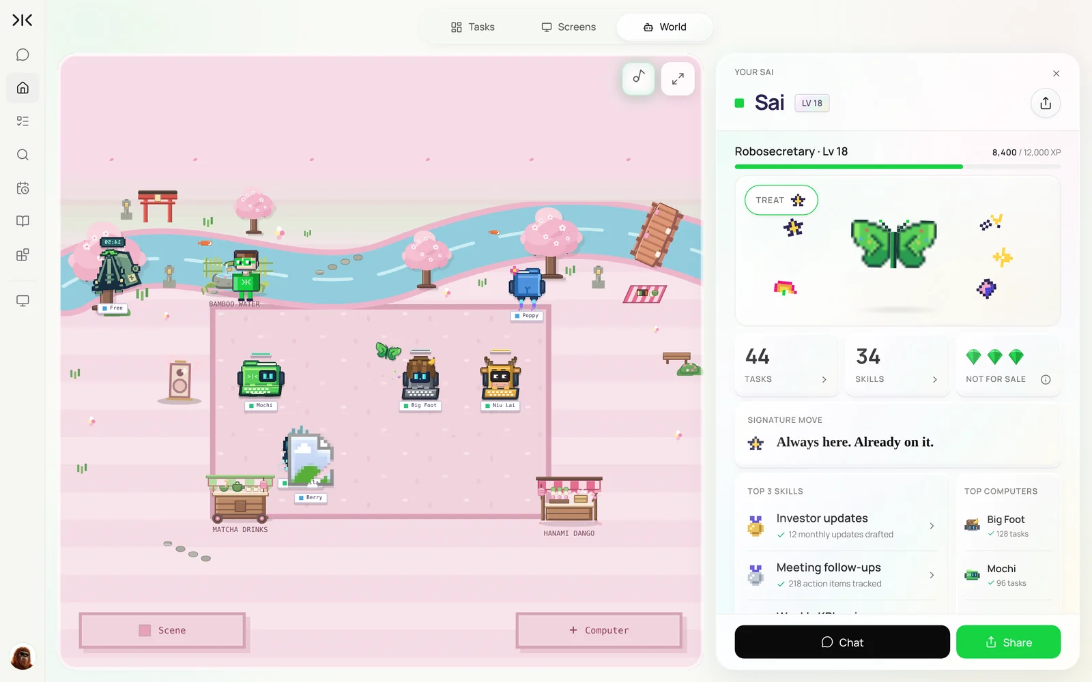Image resolution: width=1092 pixels, height=682 pixels.
Task: Click the share upload icon beside Sai
Action: pos(1045,103)
